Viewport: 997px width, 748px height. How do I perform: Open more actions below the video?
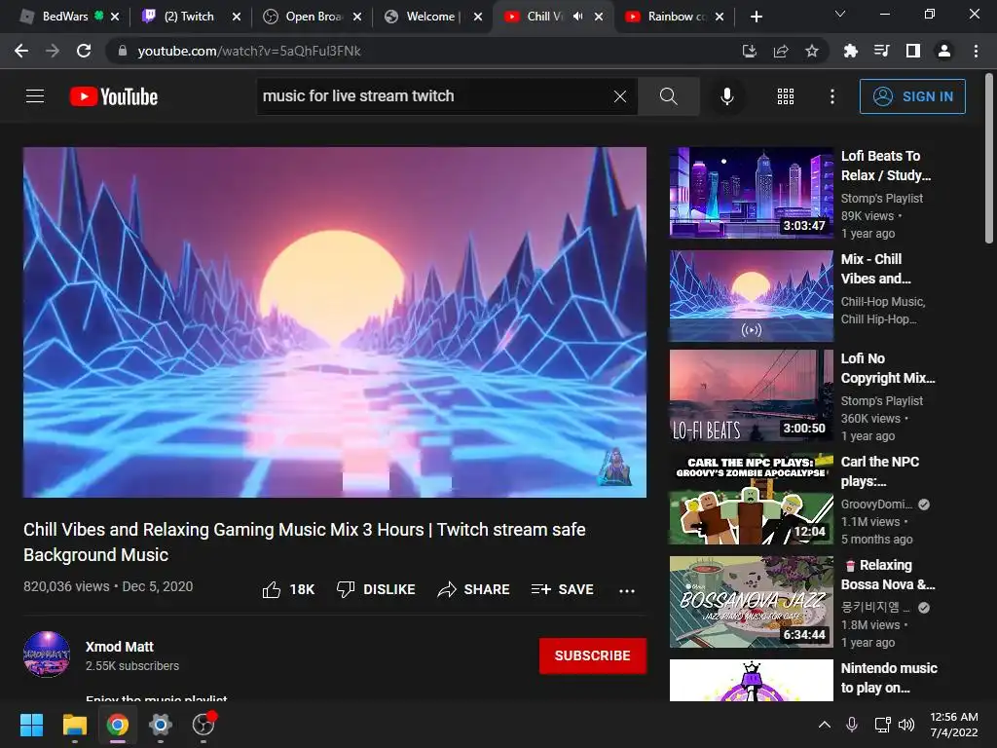pyautogui.click(x=627, y=590)
